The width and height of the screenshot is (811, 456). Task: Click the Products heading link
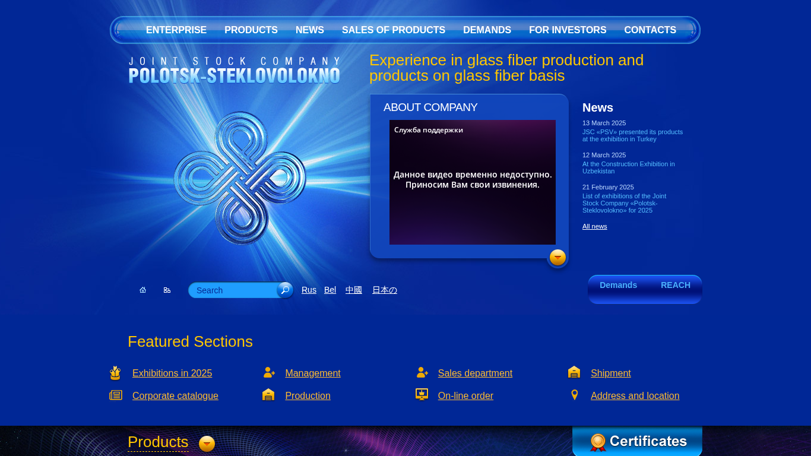[158, 442]
